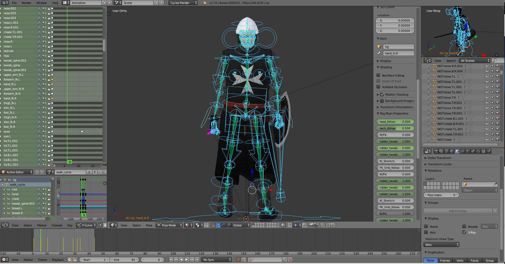
Task: Select the Translate manipulator arrow icon
Action: 218,225
